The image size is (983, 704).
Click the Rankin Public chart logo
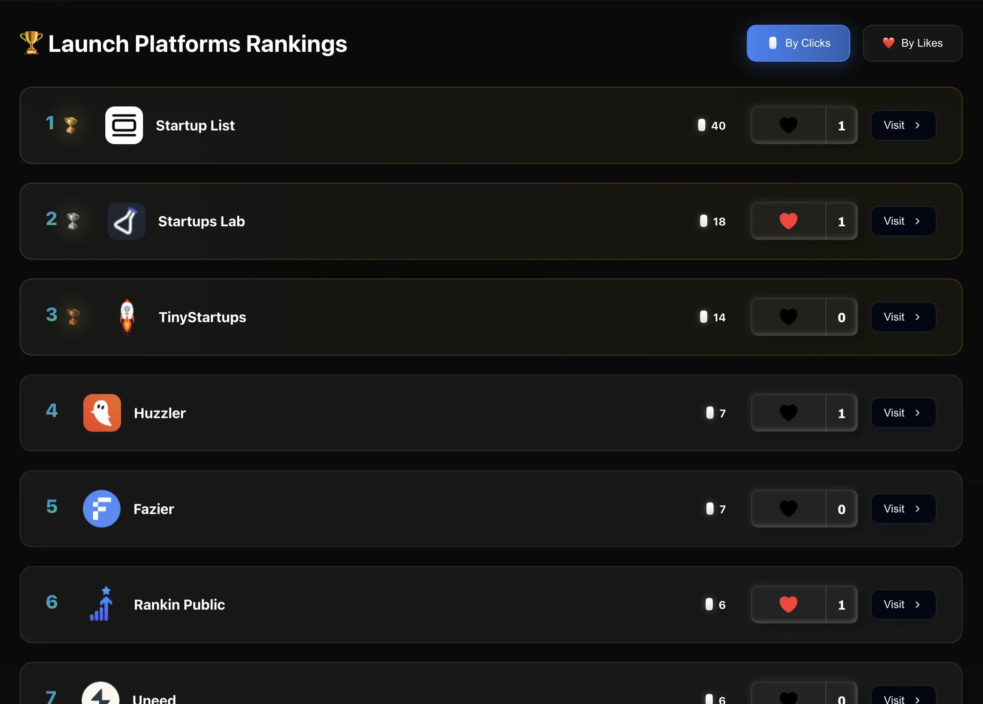click(x=102, y=604)
